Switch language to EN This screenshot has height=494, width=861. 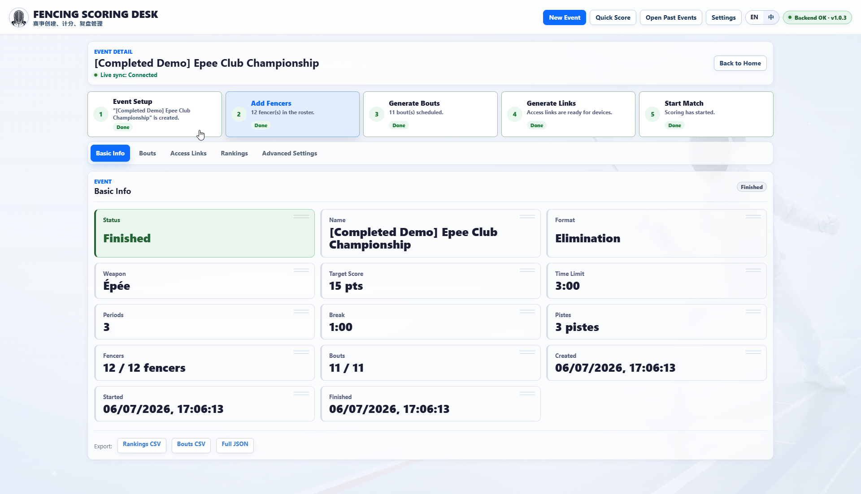(x=754, y=17)
